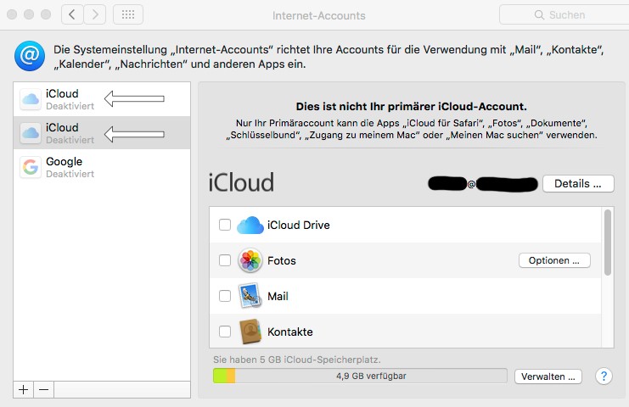This screenshot has width=629, height=407.
Task: Click the Deaktiviert status under Google
Action: [x=70, y=174]
